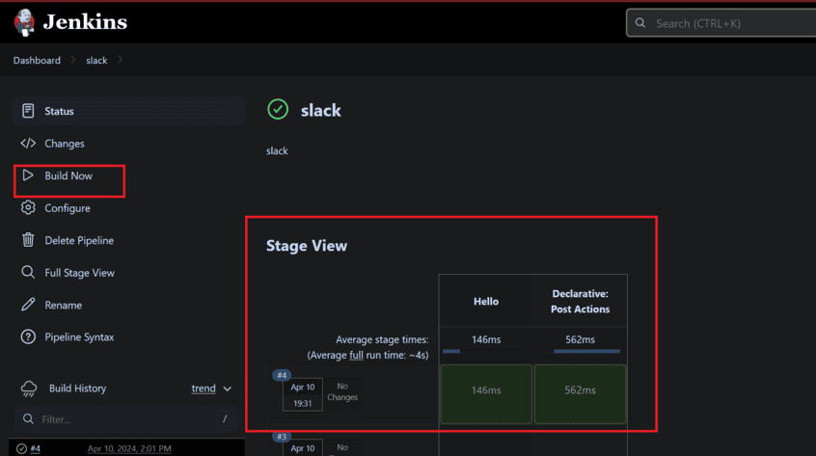Viewport: 816px width, 456px height.
Task: Click the slash shortcut hint in filter
Action: point(225,418)
